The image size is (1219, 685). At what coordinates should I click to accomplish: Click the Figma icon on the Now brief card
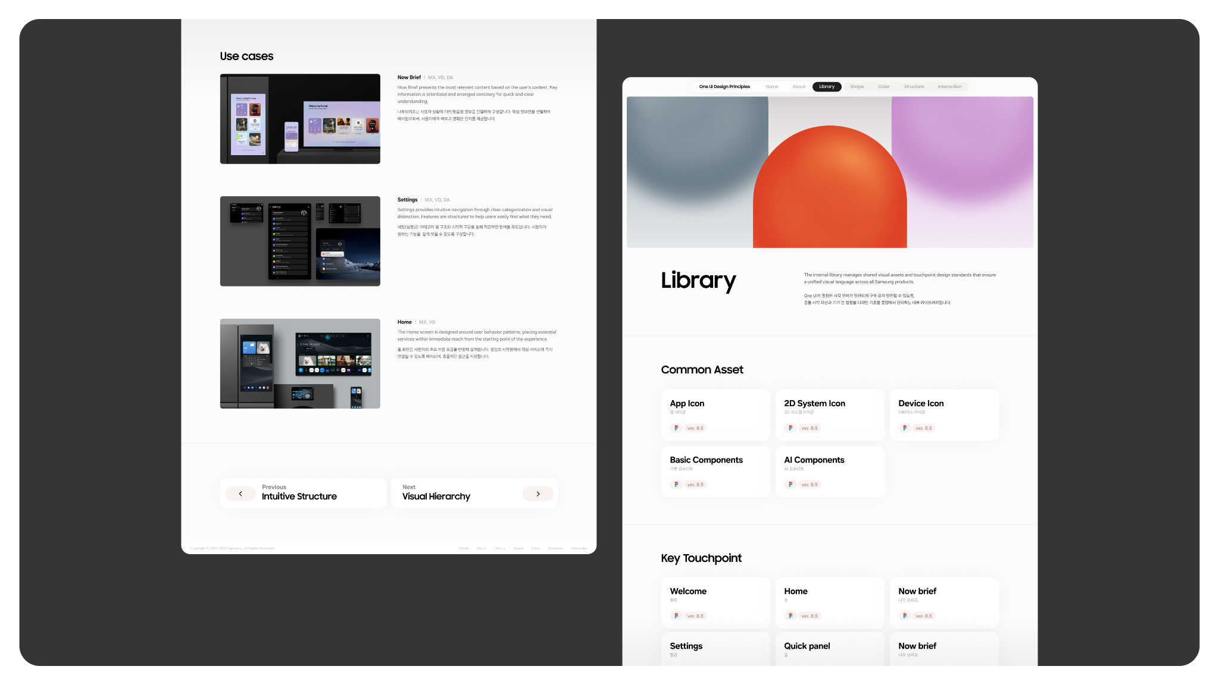tap(905, 615)
